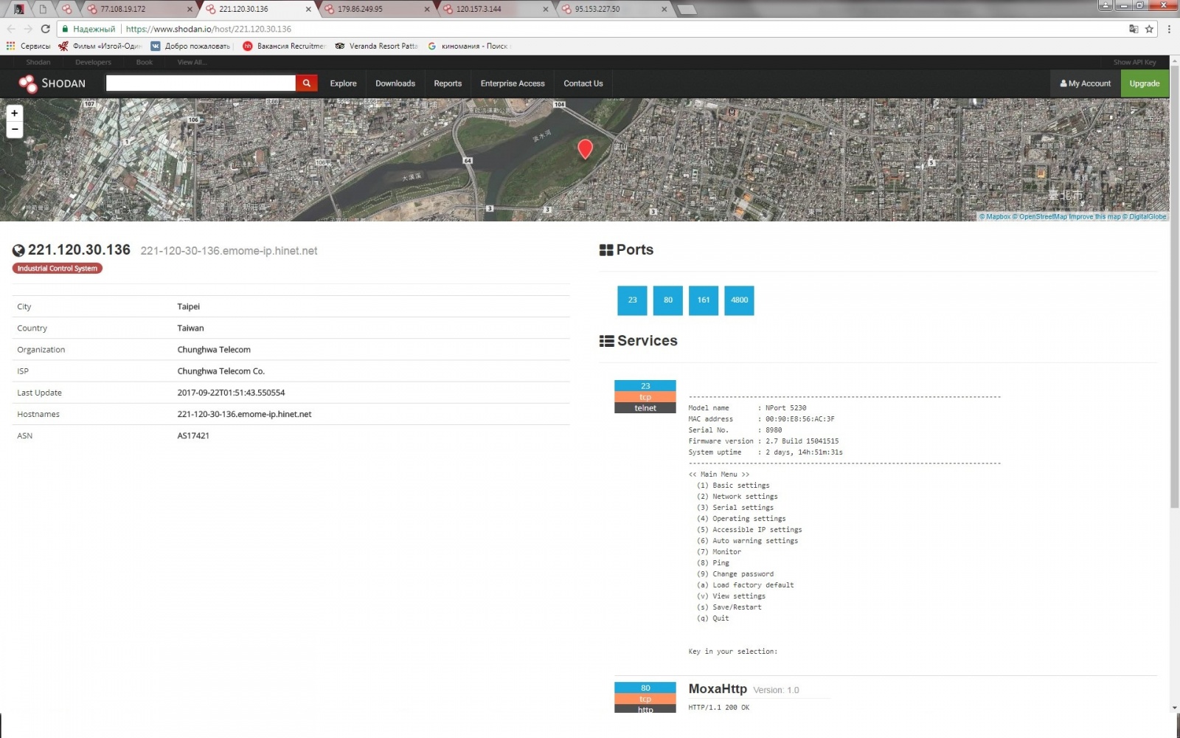
Task: Switch to the 120.157.3.144 tab
Action: (x=494, y=10)
